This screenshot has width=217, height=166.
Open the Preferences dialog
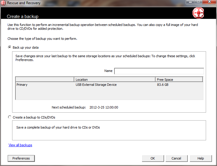21,158
